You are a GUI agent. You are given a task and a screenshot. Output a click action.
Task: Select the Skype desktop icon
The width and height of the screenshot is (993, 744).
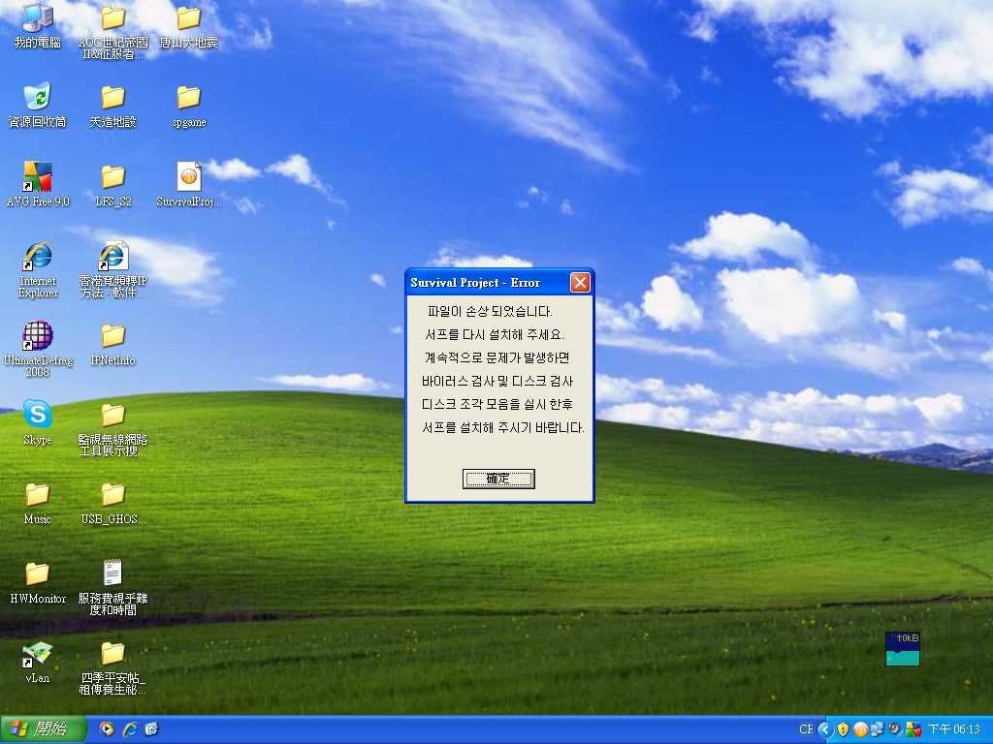tap(38, 422)
